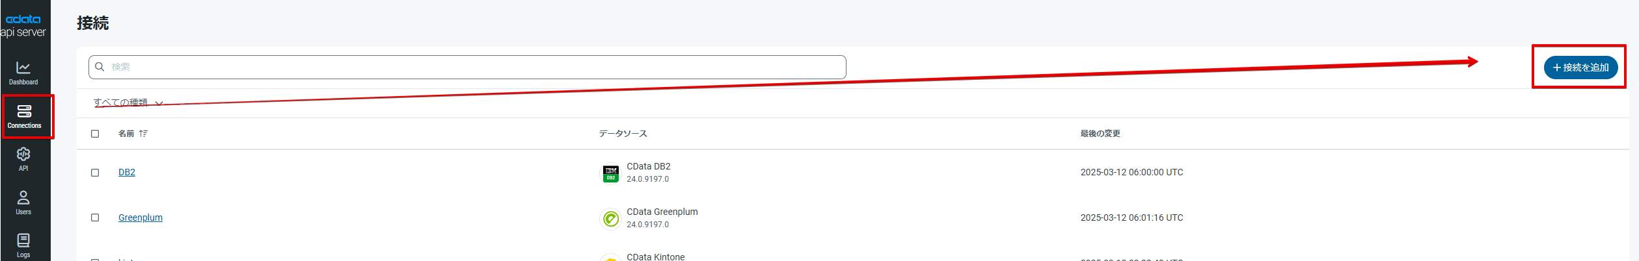Focus the 検索 search field

[467, 67]
